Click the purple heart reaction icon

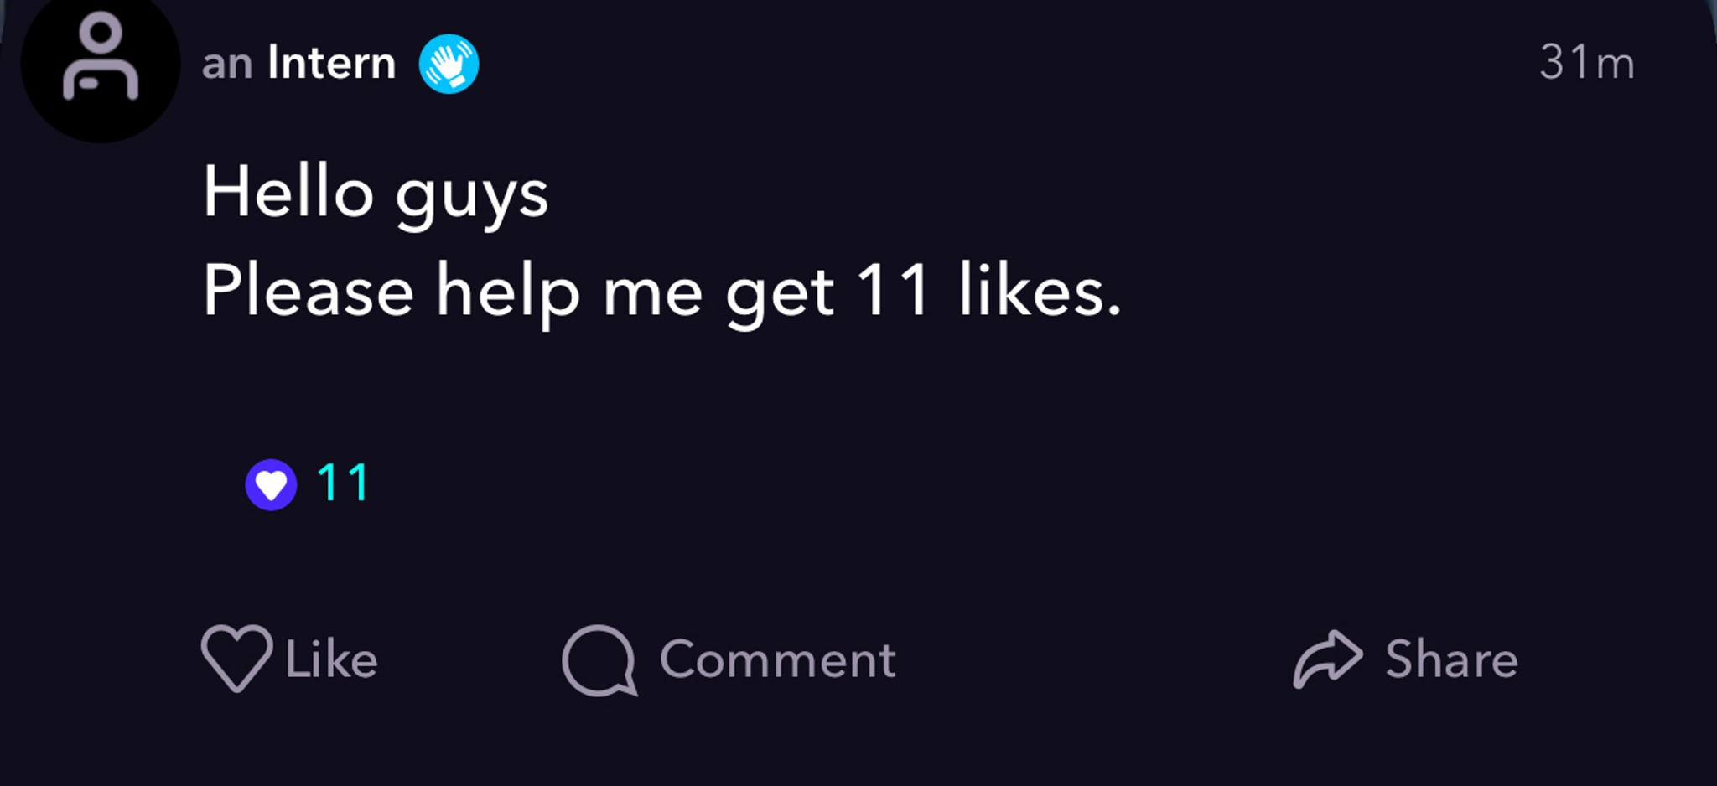[x=271, y=484]
